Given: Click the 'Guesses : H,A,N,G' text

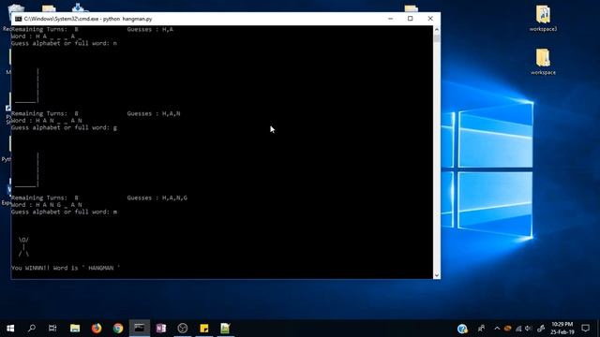Looking at the screenshot, I should 157,198.
